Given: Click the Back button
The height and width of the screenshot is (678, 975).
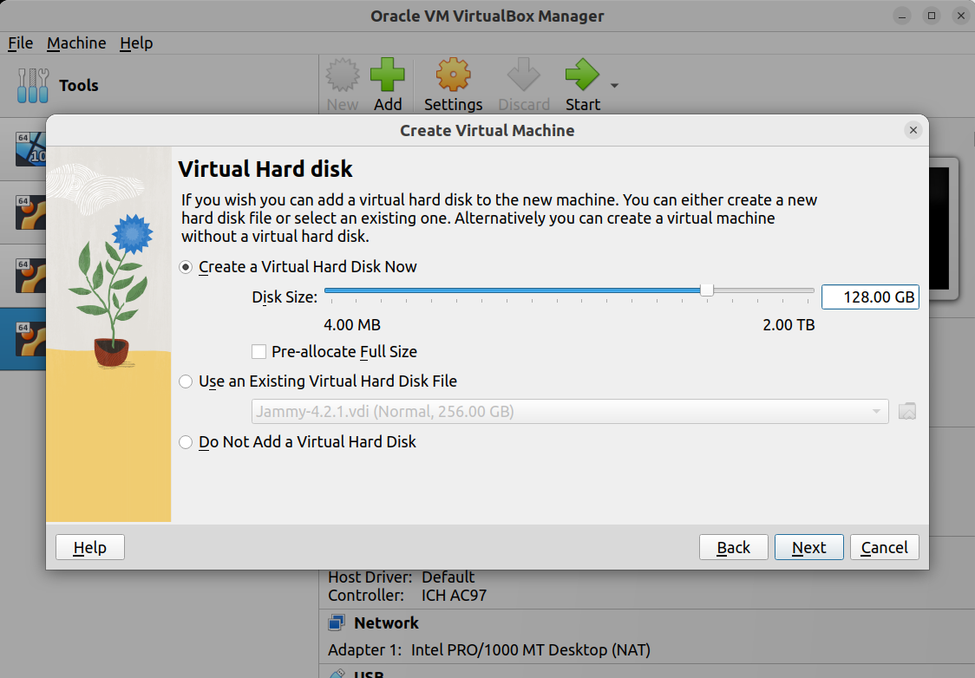Looking at the screenshot, I should [x=734, y=547].
